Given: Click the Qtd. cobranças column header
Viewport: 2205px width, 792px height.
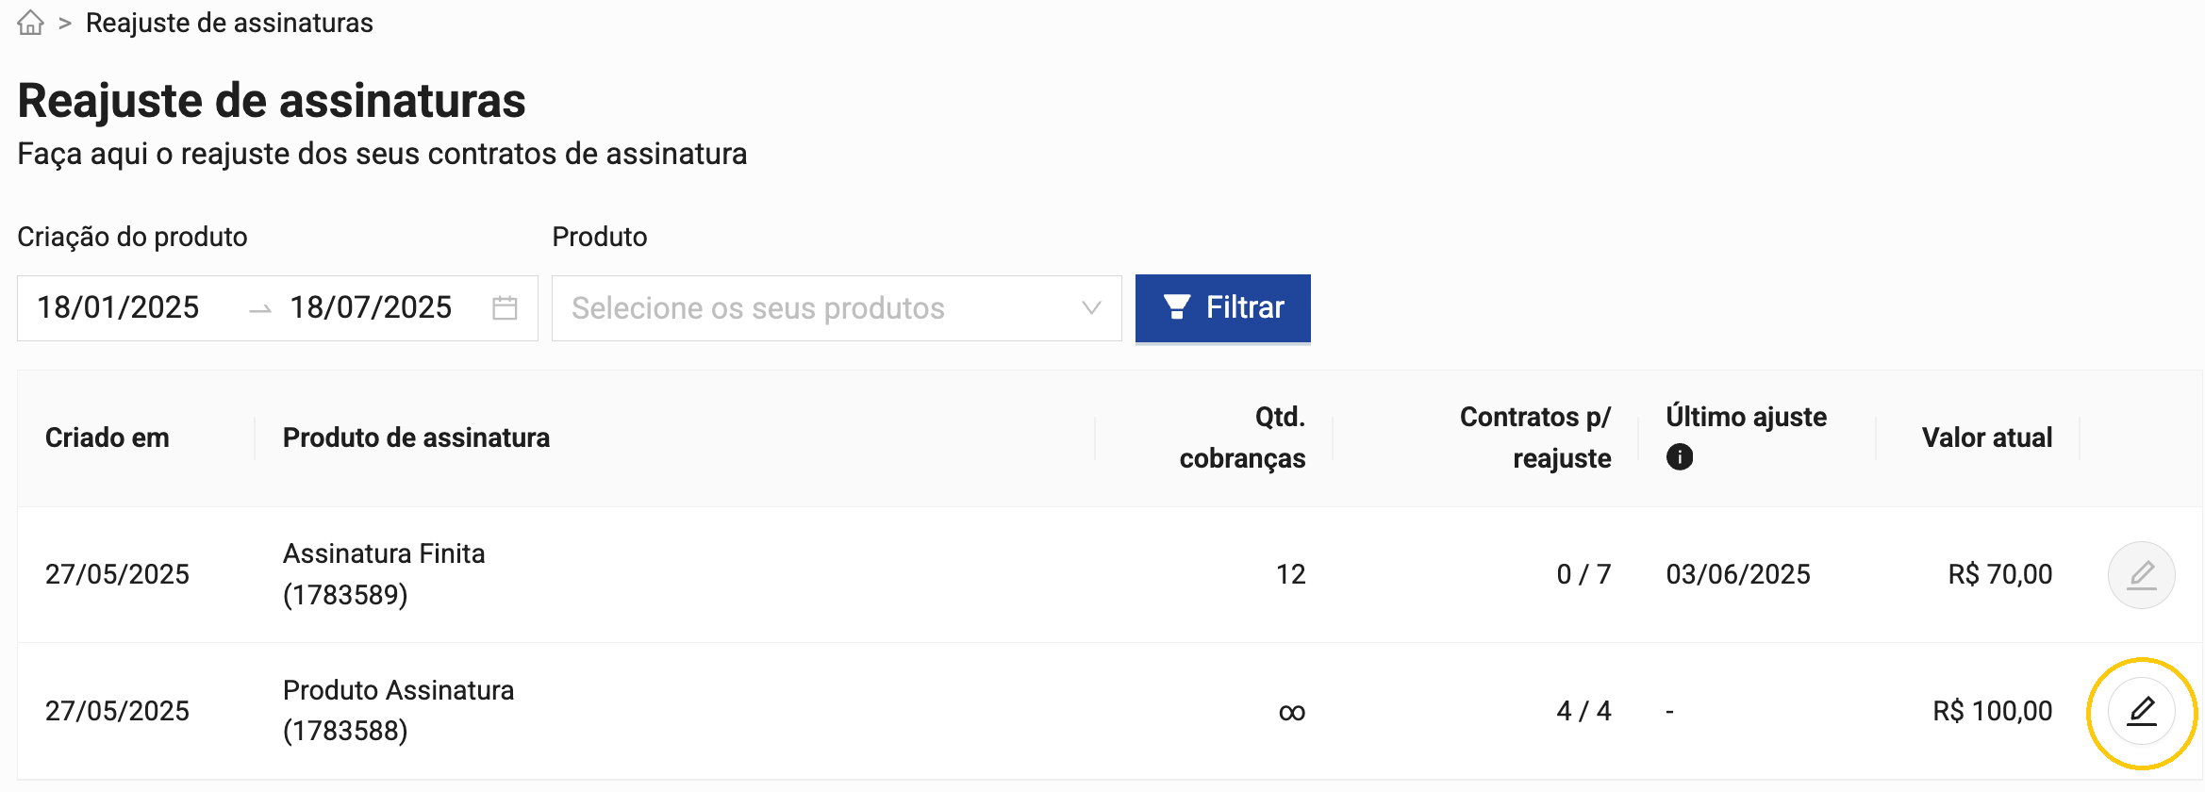Looking at the screenshot, I should tap(1242, 437).
